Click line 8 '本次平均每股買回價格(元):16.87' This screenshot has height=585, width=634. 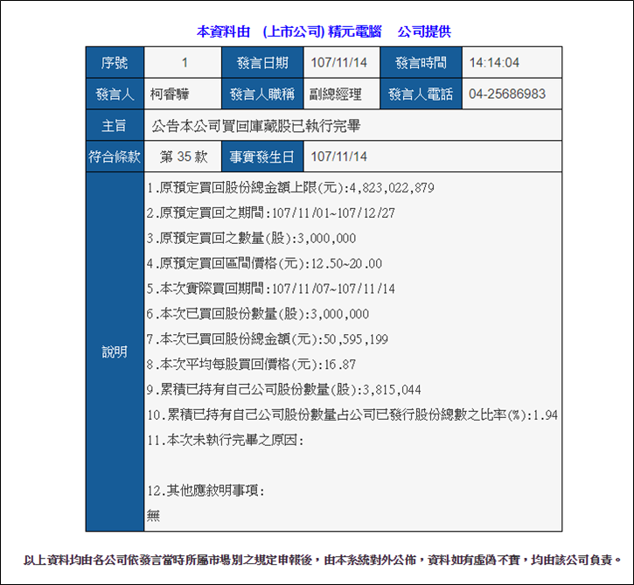click(x=251, y=365)
